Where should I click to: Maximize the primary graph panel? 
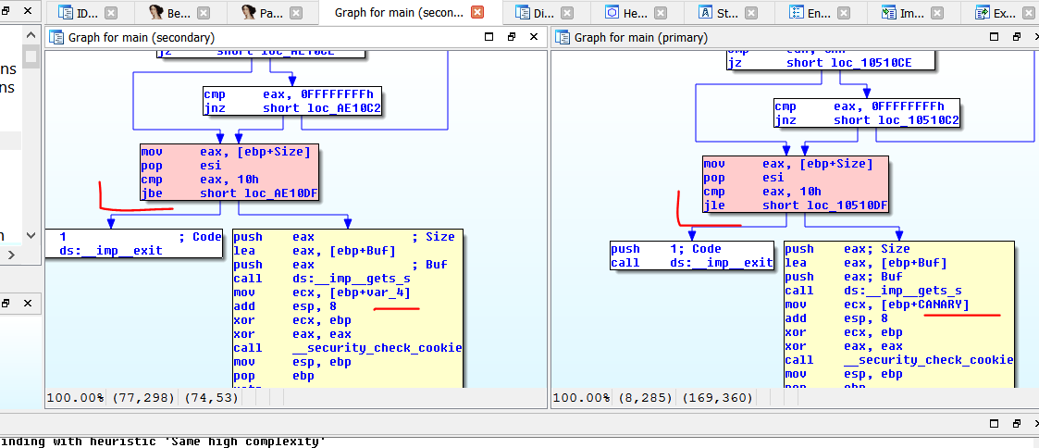pyautogui.click(x=994, y=37)
